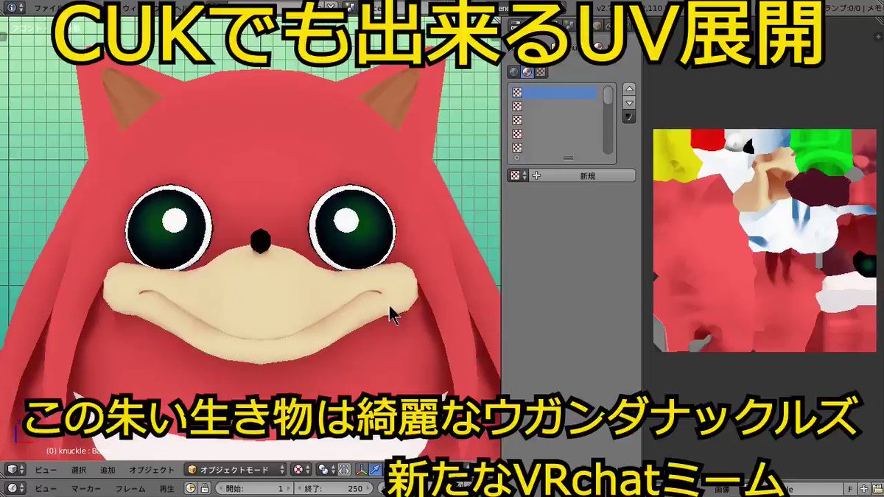Switch to the World properties tab

pos(513,71)
